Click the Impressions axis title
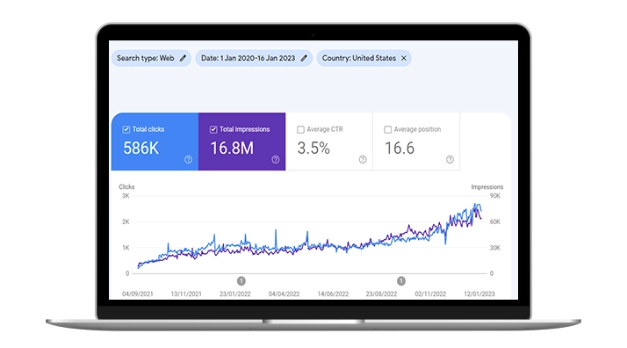This screenshot has width=627, height=348. pyautogui.click(x=487, y=187)
